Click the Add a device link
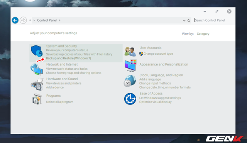Viewport: 247px width, 143px height. [55, 87]
